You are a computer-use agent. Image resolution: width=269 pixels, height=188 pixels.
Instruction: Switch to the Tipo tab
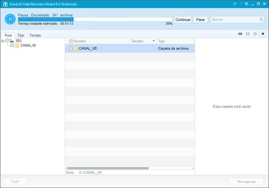[21, 35]
